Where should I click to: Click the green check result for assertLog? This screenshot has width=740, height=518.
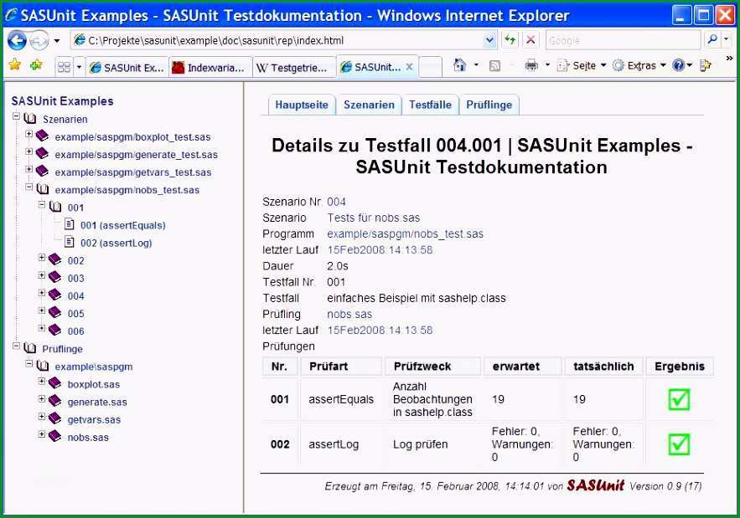point(679,444)
